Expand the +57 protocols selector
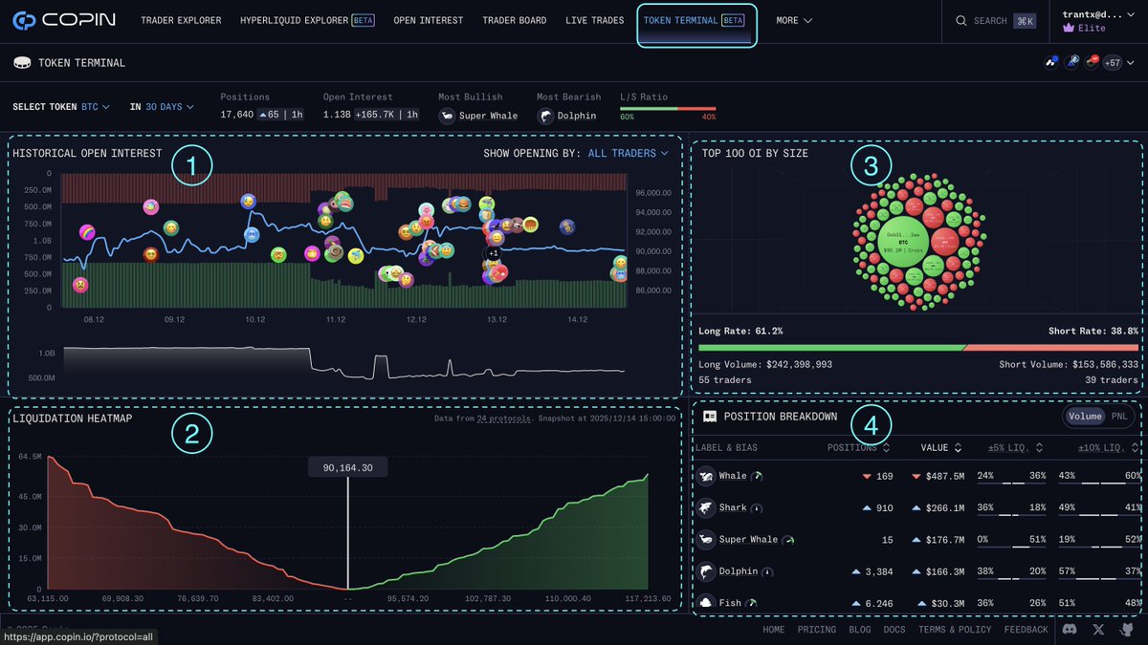 1118,63
